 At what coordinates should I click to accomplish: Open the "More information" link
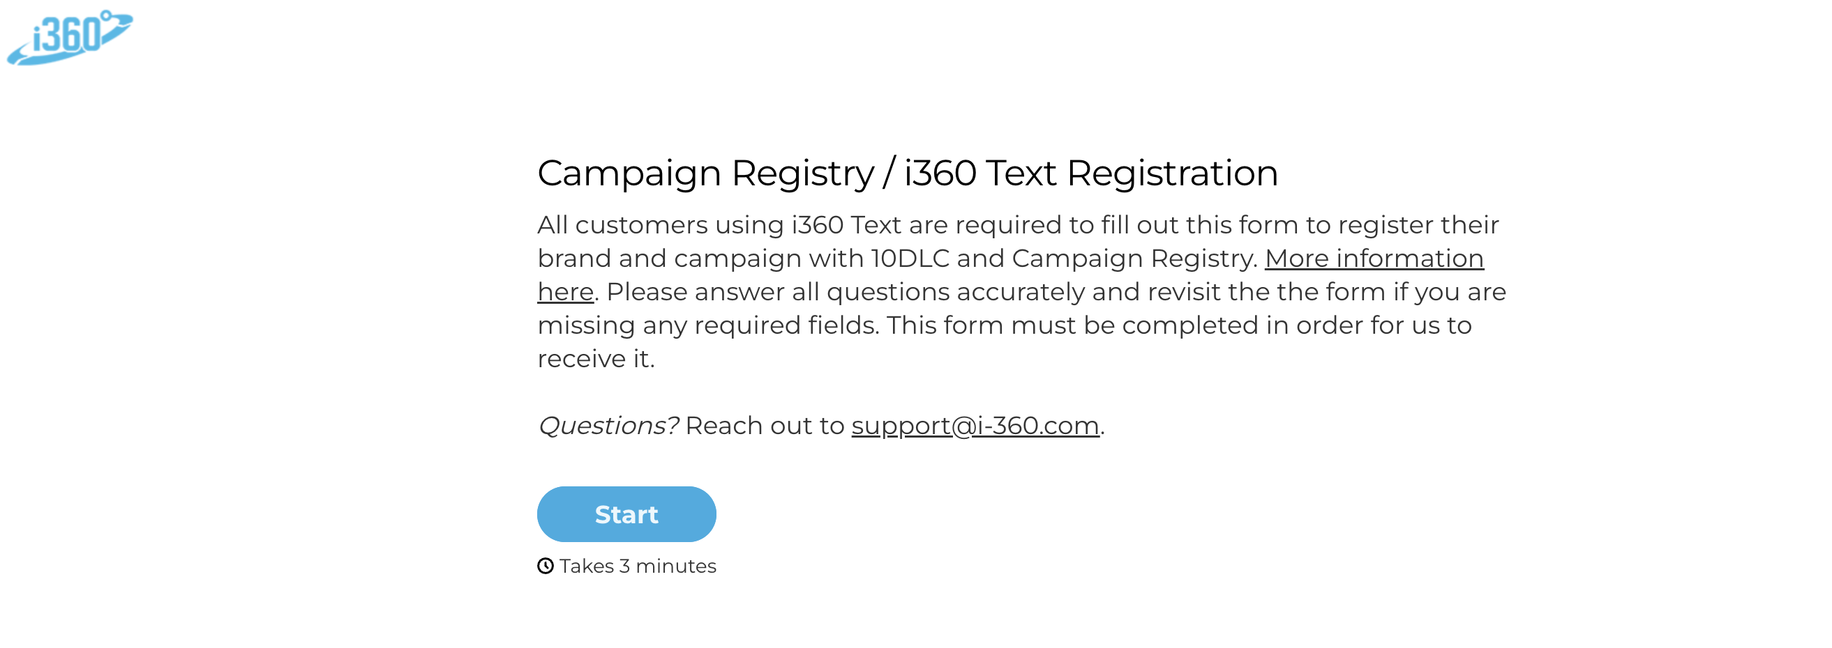[x=1373, y=259]
